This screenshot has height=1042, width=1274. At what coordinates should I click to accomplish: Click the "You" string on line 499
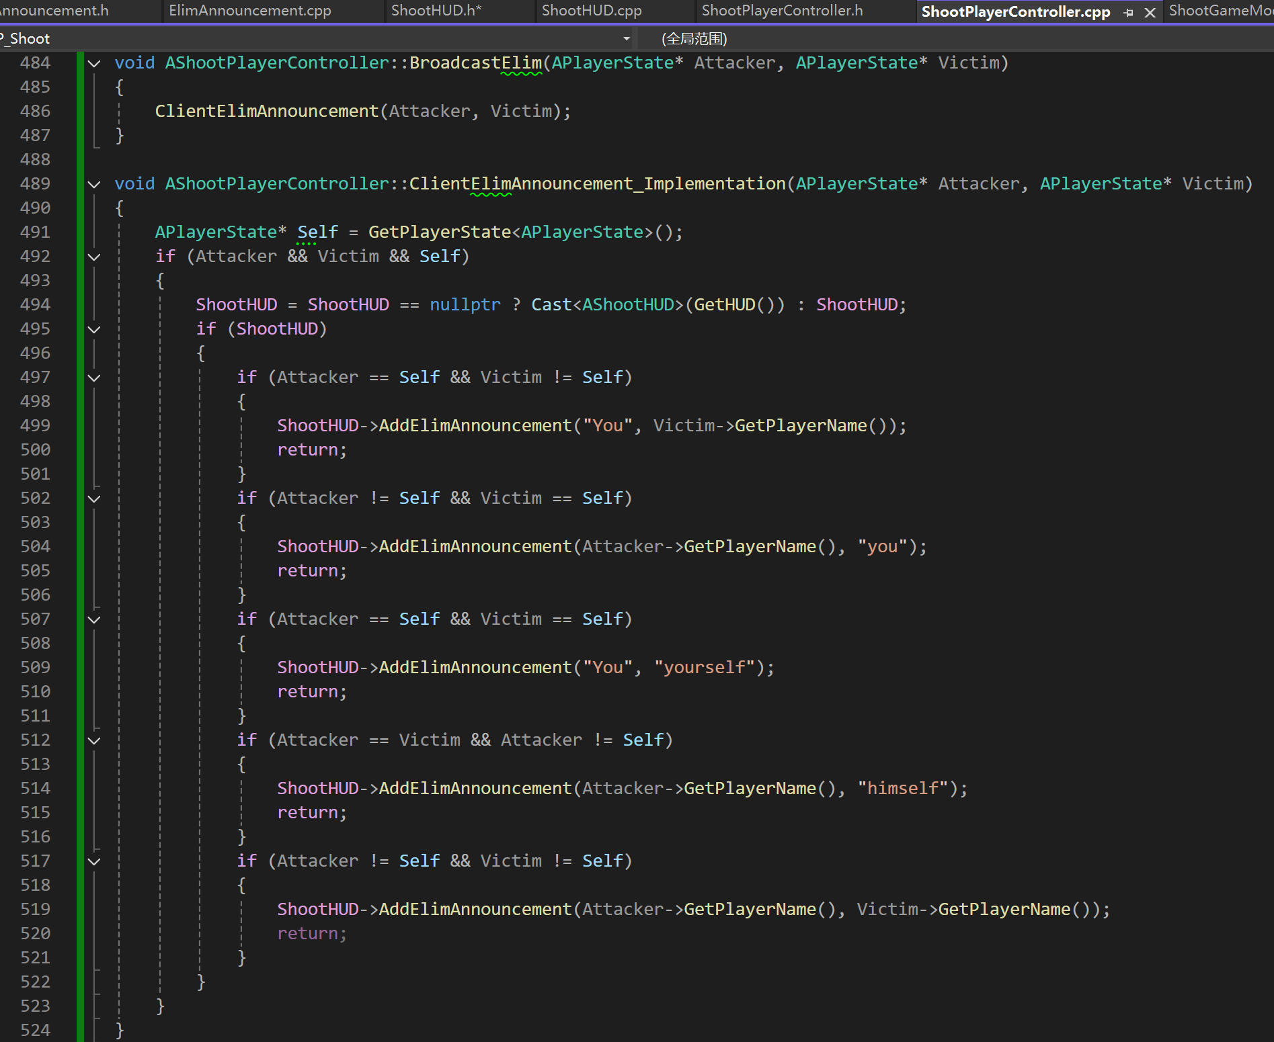coord(608,425)
